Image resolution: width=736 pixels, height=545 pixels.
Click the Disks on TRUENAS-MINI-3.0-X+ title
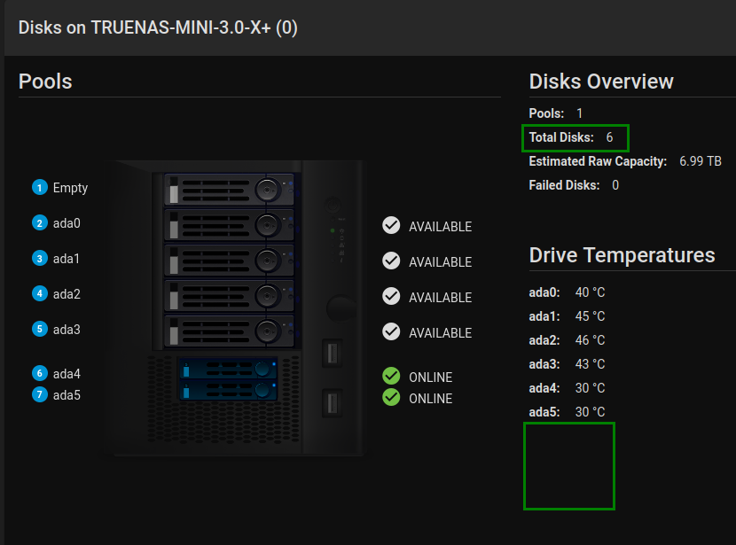click(x=158, y=27)
